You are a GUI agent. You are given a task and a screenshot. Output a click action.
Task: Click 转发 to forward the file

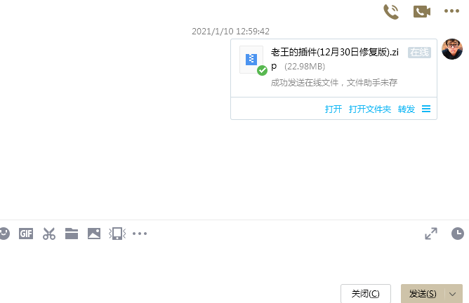407,109
